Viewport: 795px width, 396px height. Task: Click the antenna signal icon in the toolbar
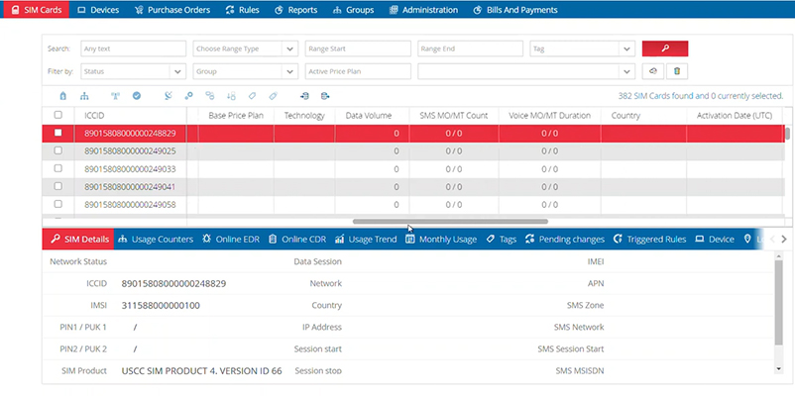[x=114, y=96]
